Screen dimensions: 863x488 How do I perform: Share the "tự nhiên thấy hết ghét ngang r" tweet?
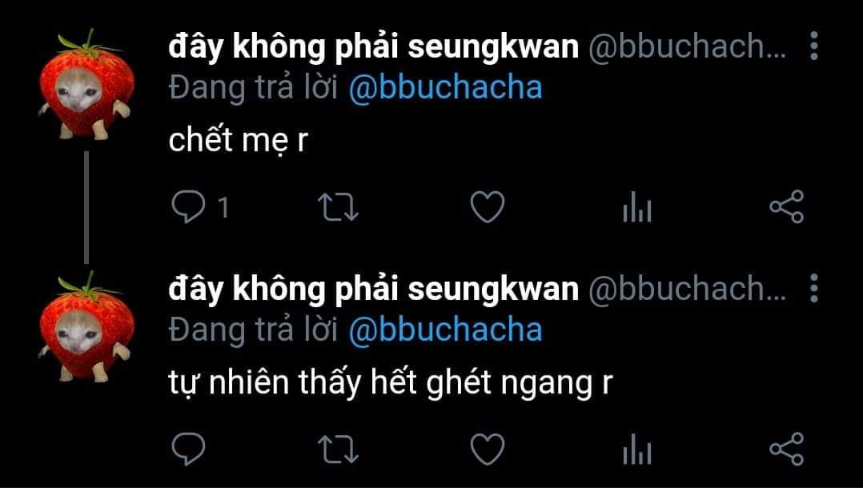(x=787, y=449)
